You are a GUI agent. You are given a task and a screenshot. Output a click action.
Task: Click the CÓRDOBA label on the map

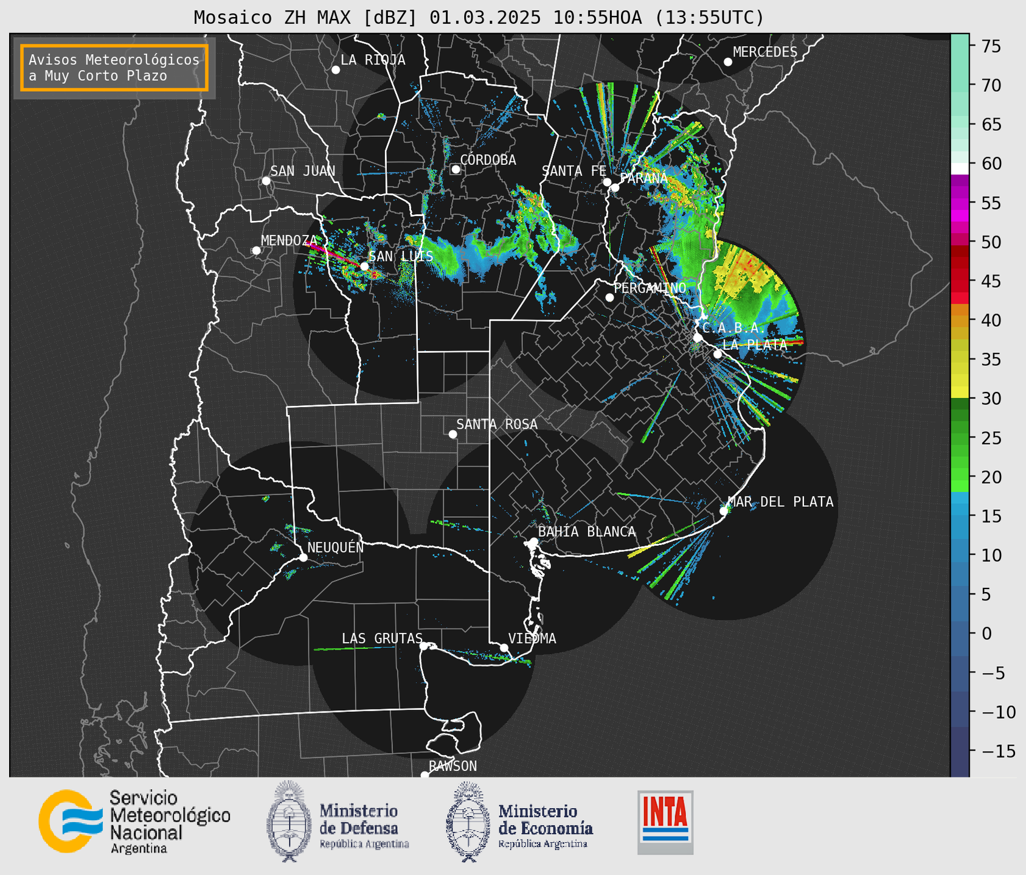pos(488,160)
